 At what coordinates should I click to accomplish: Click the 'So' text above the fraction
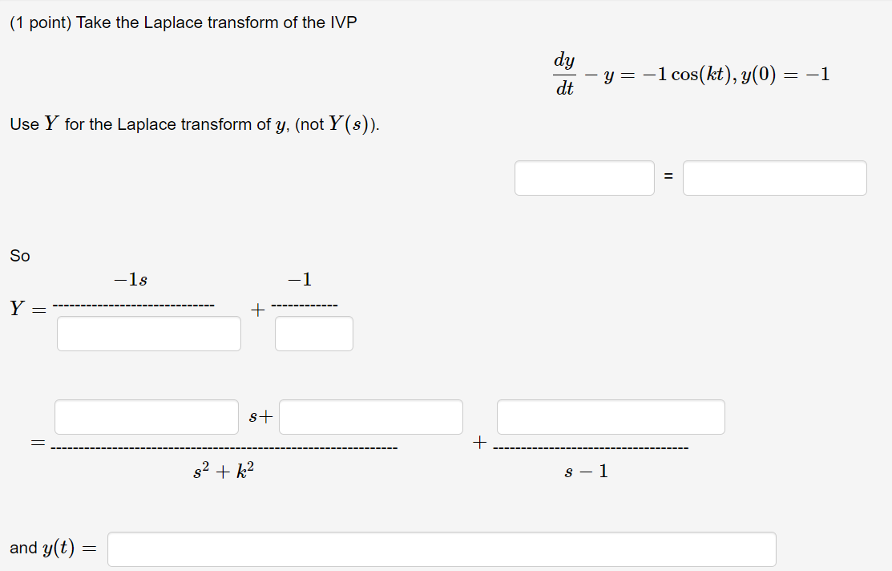click(18, 255)
